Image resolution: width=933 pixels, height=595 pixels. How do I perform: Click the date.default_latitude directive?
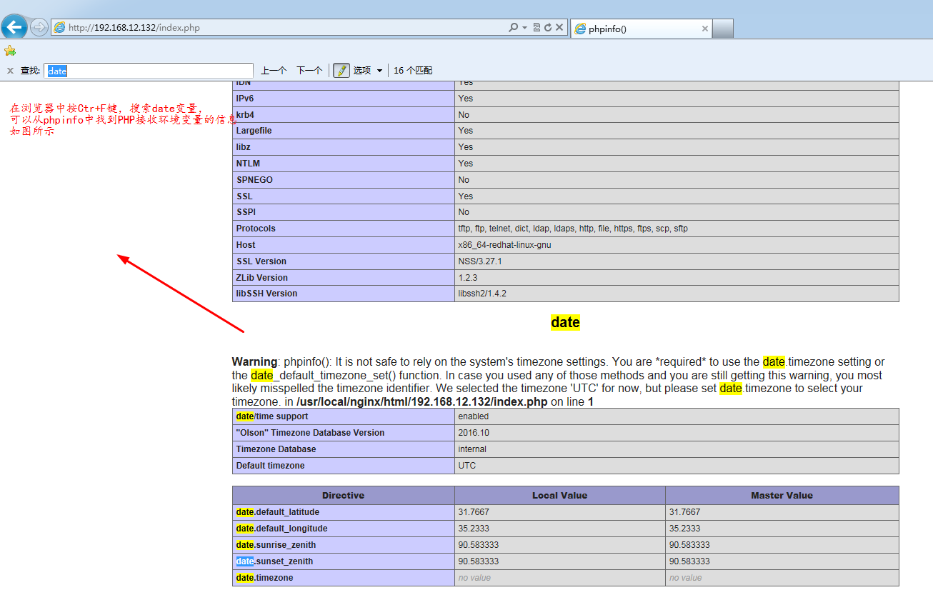[278, 512]
